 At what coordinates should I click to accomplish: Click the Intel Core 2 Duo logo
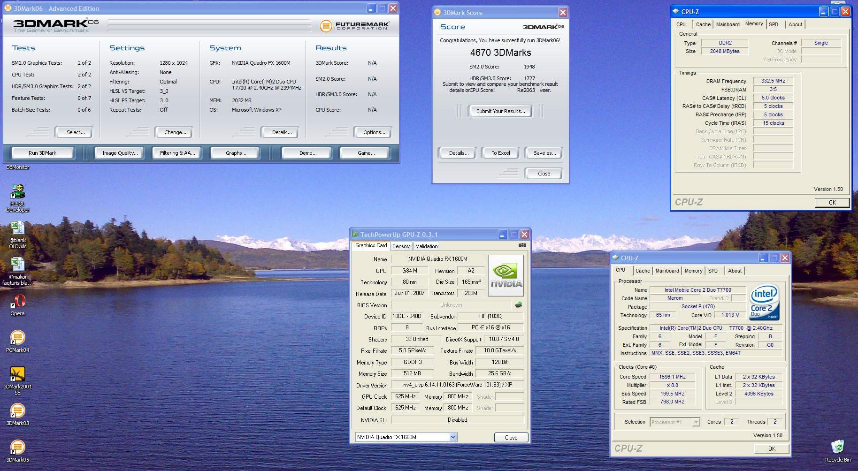click(x=765, y=302)
